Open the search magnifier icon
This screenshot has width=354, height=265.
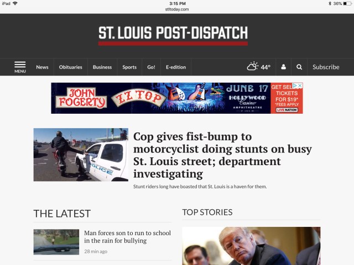pos(299,67)
